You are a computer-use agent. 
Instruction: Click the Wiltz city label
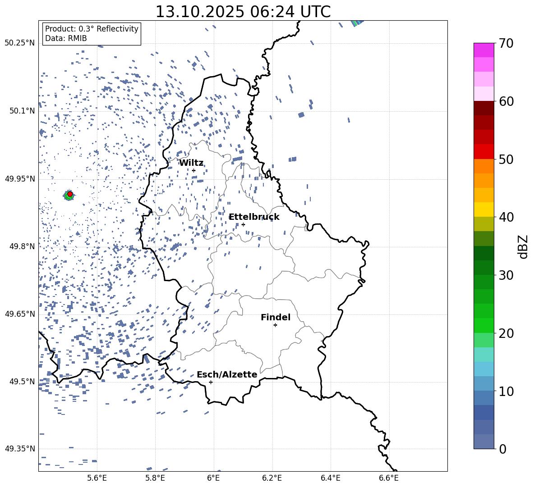(191, 163)
